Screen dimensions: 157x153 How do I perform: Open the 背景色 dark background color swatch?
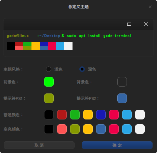coord(122,82)
